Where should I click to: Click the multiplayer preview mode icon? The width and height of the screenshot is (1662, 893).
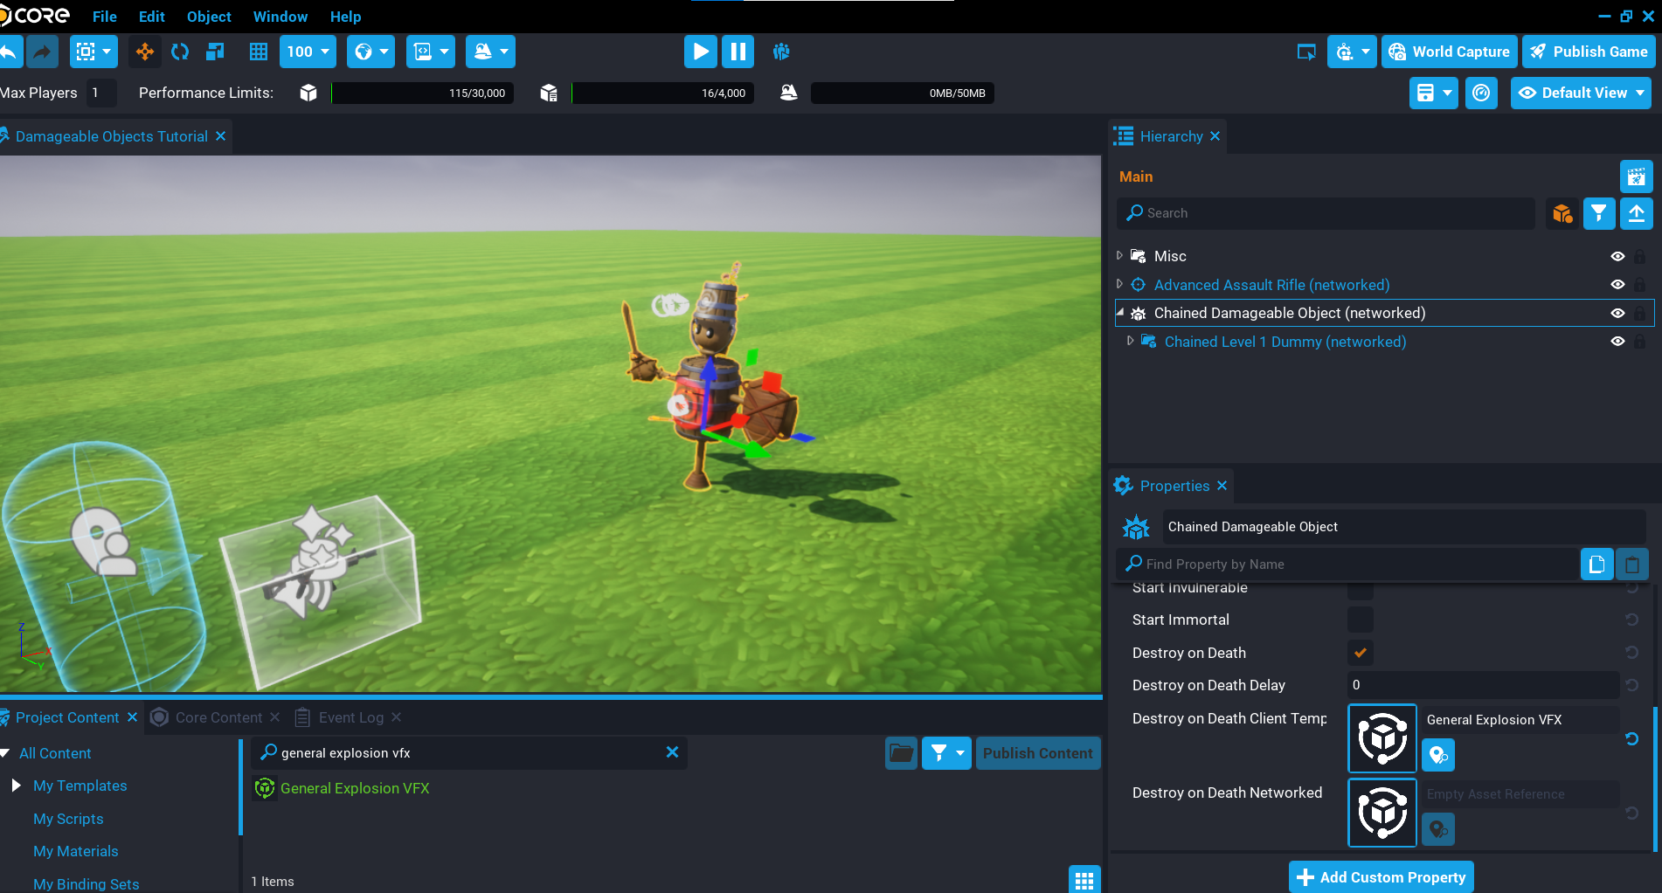781,52
